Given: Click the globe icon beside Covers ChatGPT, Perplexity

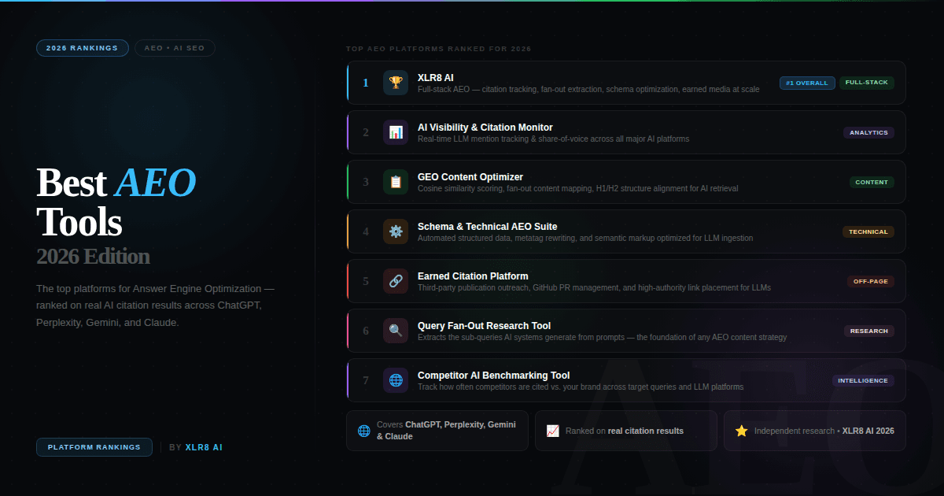Looking at the screenshot, I should (x=364, y=431).
